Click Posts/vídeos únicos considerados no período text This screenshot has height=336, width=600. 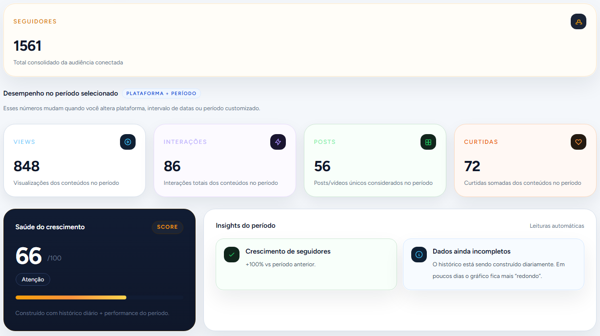(373, 183)
